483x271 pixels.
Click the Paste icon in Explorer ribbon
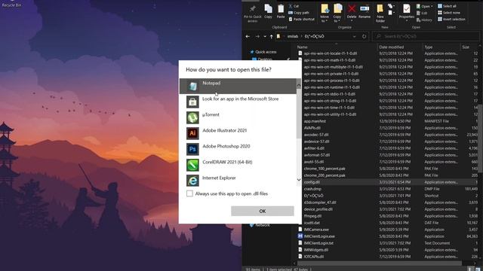click(281, 11)
